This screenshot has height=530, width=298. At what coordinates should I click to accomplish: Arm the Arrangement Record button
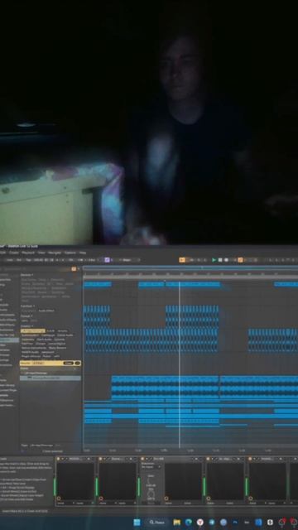click(226, 260)
